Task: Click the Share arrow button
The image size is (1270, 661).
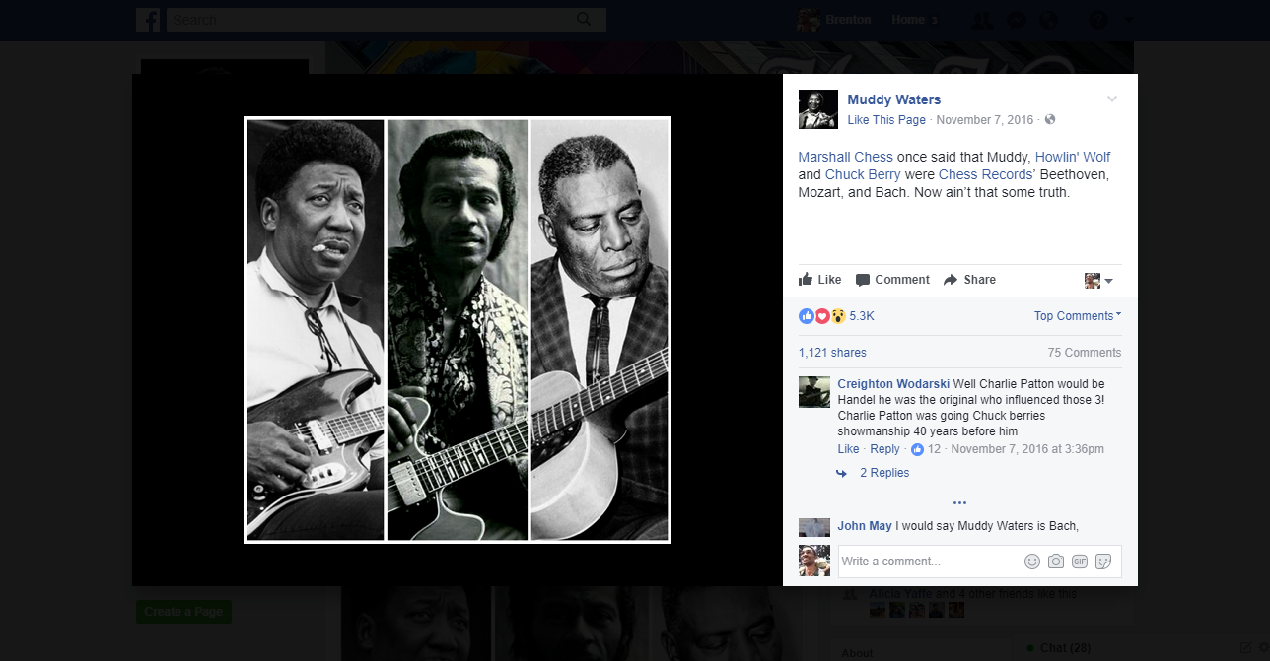Action: point(969,280)
